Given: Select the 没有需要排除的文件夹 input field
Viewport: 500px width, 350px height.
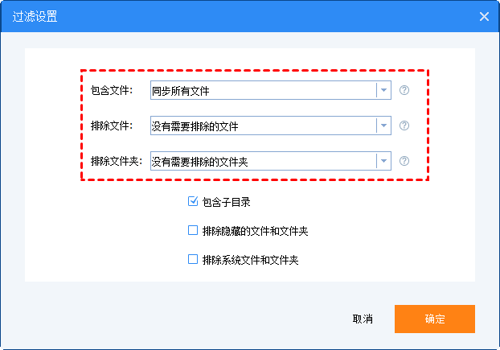Looking at the screenshot, I should tap(262, 162).
